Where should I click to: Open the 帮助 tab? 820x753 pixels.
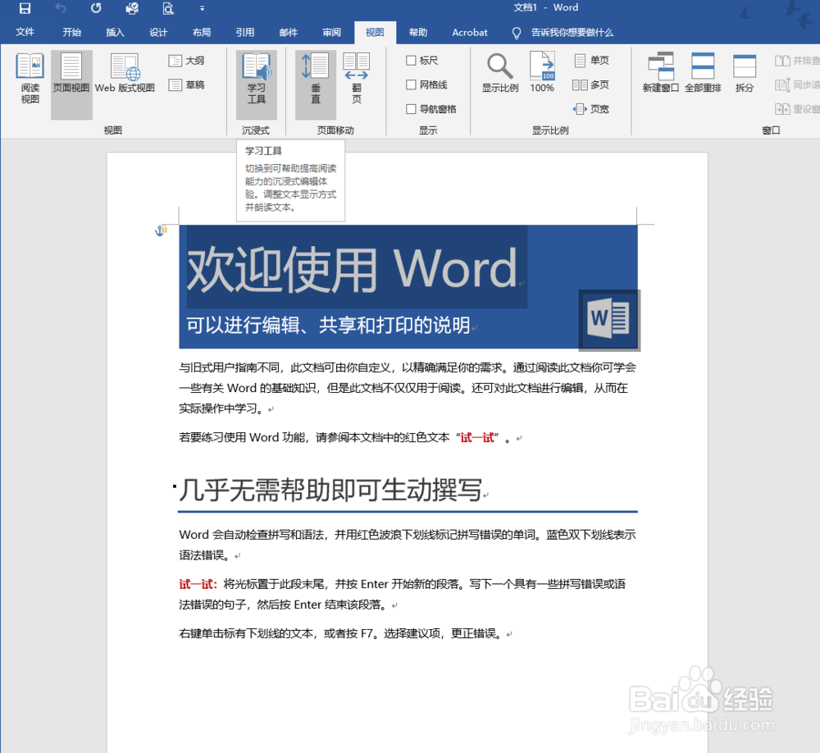pos(418,33)
